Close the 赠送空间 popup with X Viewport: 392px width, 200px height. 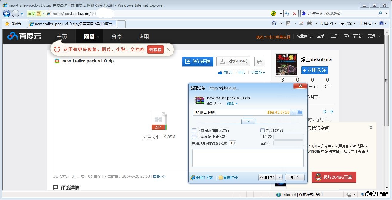click(x=371, y=128)
